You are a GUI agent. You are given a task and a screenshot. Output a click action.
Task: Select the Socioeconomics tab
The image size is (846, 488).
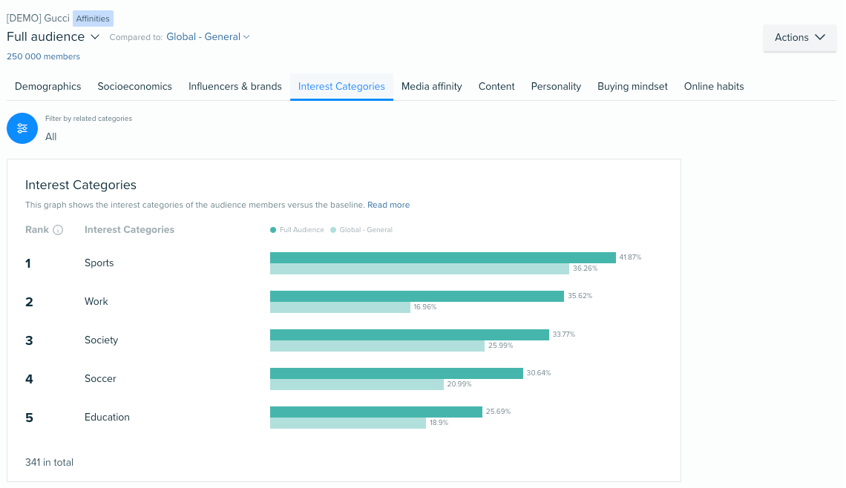click(x=134, y=86)
